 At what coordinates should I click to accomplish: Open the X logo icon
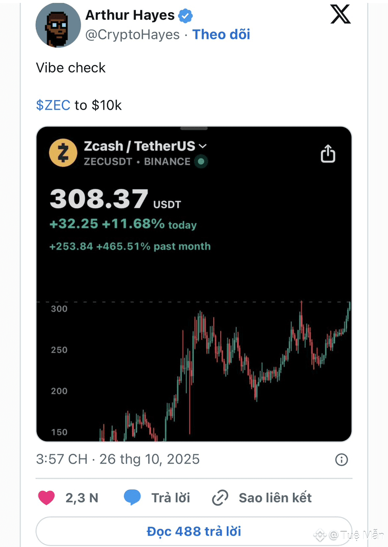coord(340,15)
